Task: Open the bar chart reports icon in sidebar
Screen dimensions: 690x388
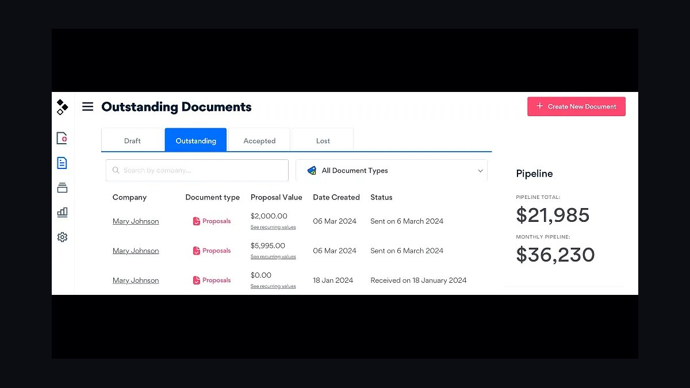Action: (62, 212)
